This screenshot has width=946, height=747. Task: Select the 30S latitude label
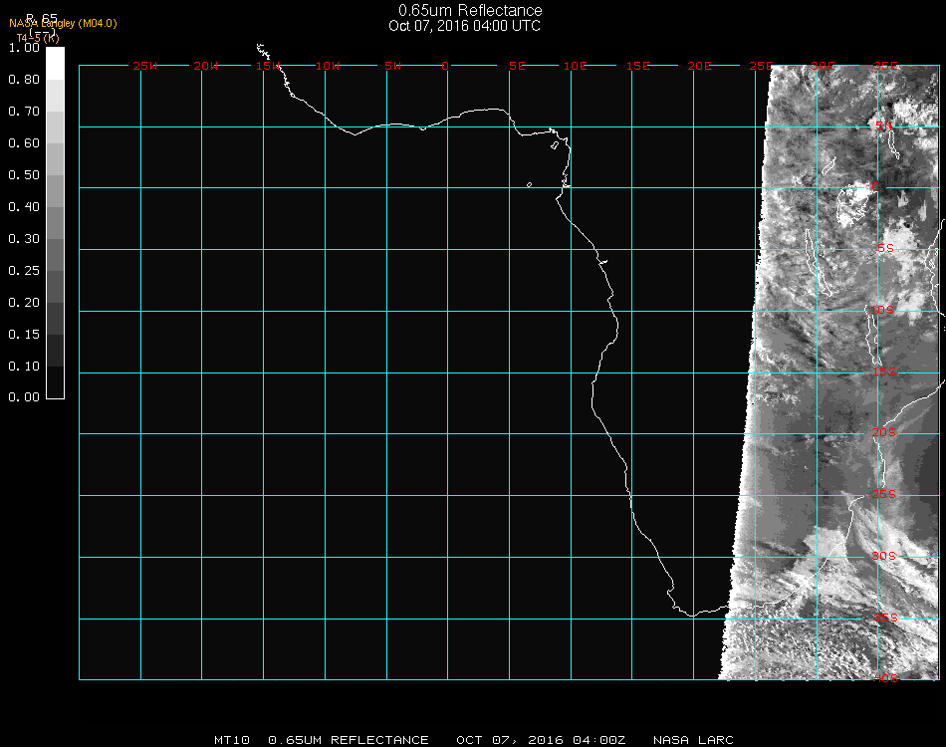click(884, 556)
